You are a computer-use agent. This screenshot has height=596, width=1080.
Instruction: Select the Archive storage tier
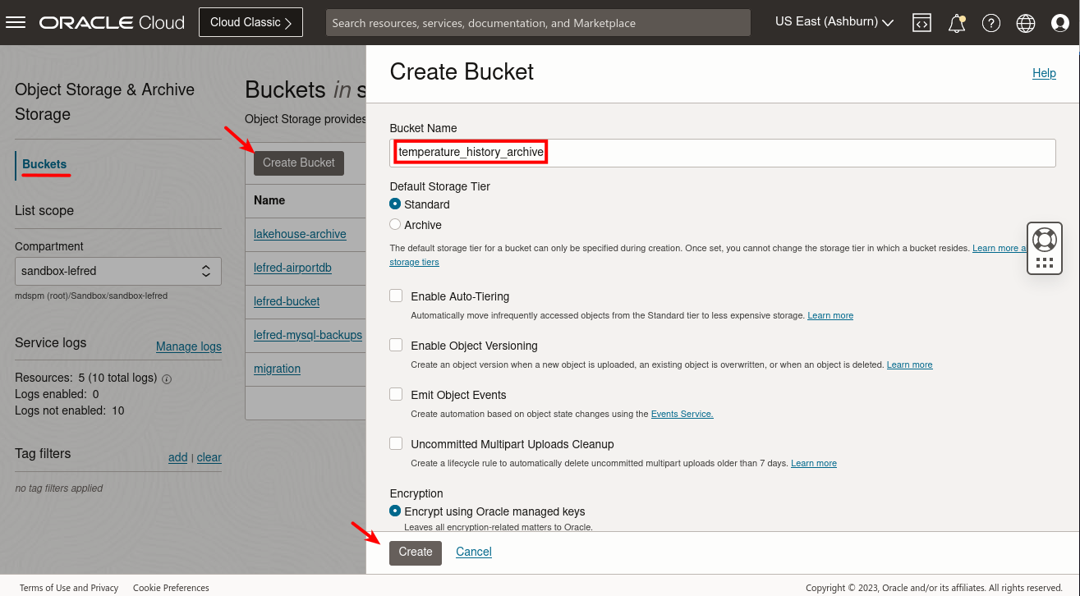click(x=395, y=224)
